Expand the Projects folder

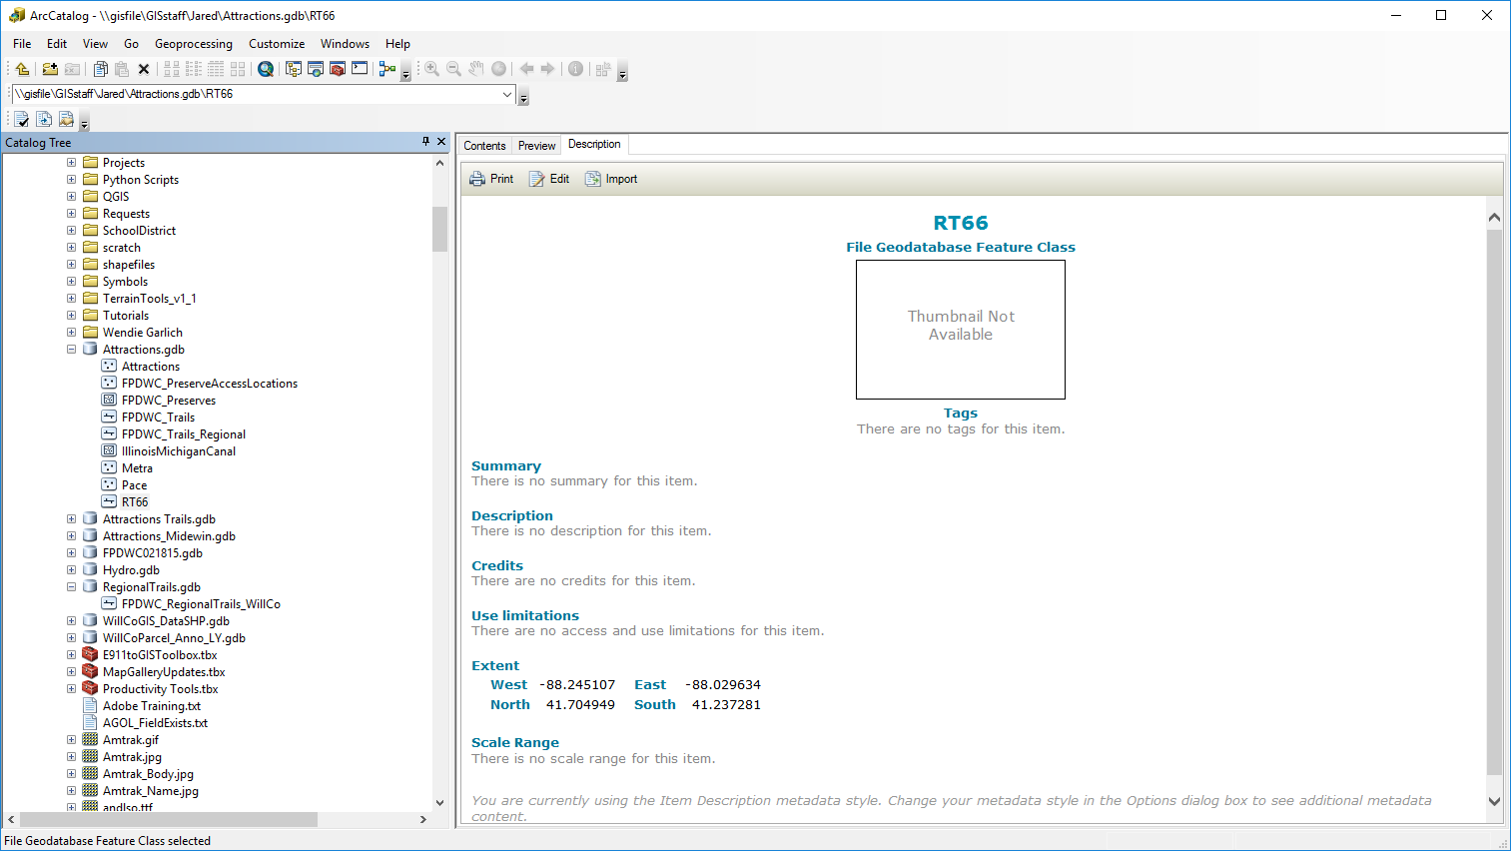(71, 163)
